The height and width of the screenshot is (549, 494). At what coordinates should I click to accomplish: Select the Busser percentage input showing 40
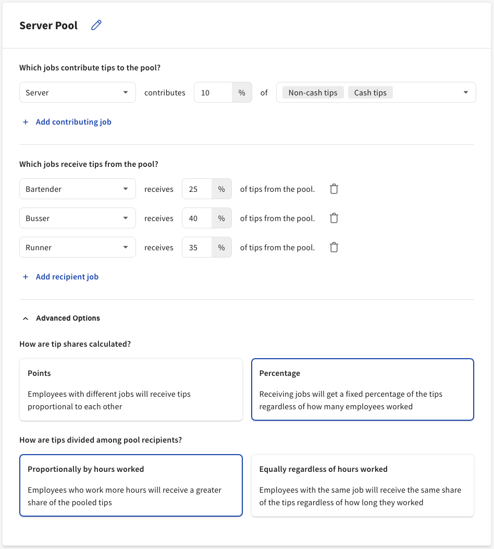(196, 218)
